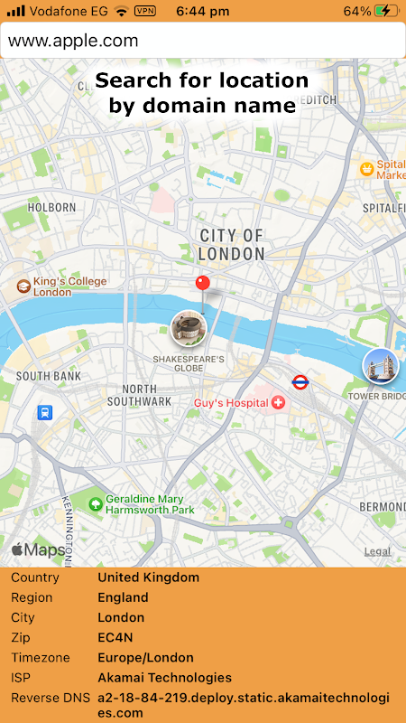Click the www.apple.com domain search field
Screen dimensions: 406x723
(203, 41)
